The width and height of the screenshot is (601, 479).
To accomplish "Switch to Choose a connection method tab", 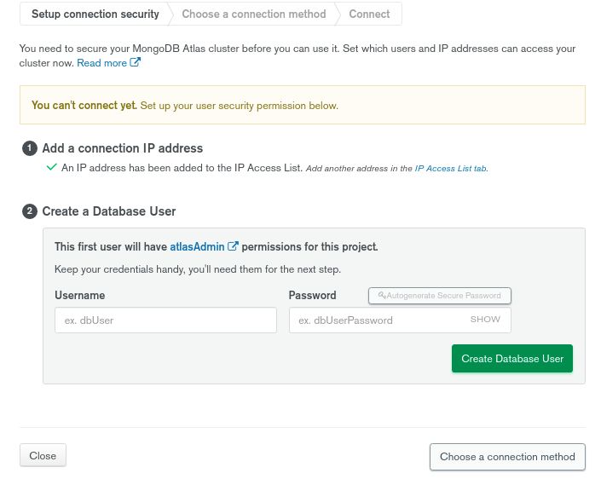I will click(254, 14).
